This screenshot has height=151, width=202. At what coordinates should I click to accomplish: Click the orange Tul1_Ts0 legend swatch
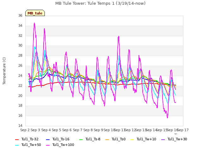coord(107,139)
